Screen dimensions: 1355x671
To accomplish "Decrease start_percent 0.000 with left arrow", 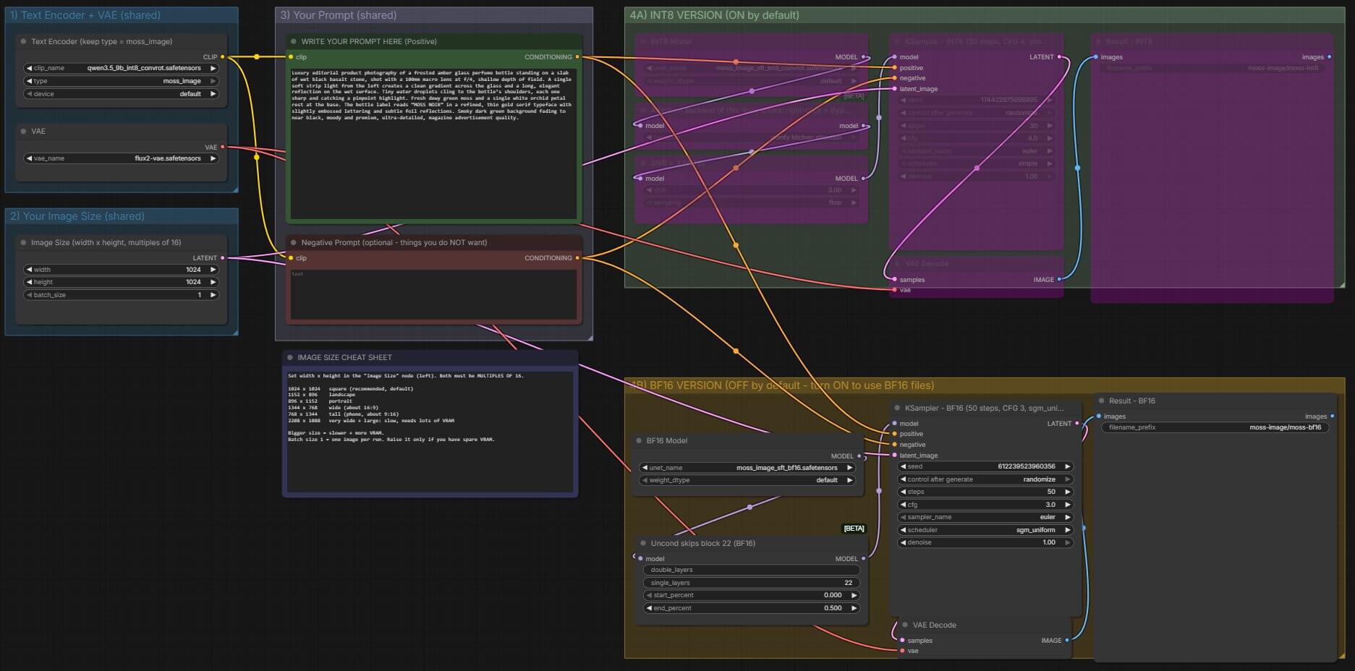I will click(x=649, y=595).
